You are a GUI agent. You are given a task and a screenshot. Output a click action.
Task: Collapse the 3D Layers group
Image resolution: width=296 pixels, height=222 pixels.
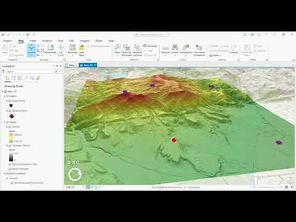pyautogui.click(x=5, y=96)
